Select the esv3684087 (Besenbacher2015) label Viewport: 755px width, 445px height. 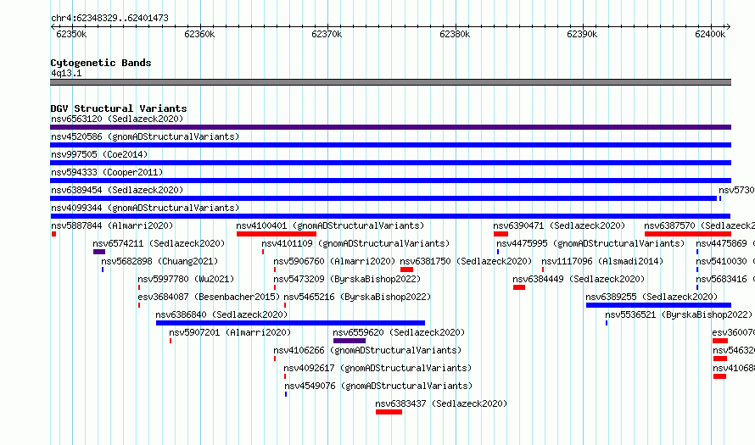(209, 297)
